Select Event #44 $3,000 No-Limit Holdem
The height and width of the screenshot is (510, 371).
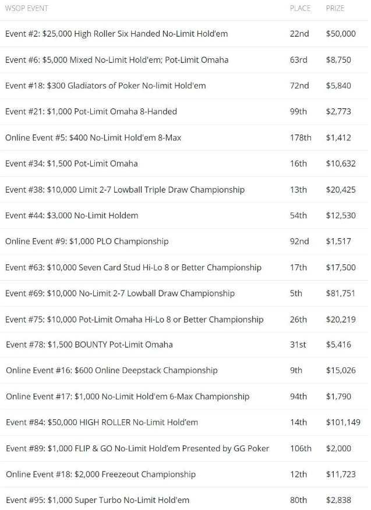pyautogui.click(x=72, y=215)
